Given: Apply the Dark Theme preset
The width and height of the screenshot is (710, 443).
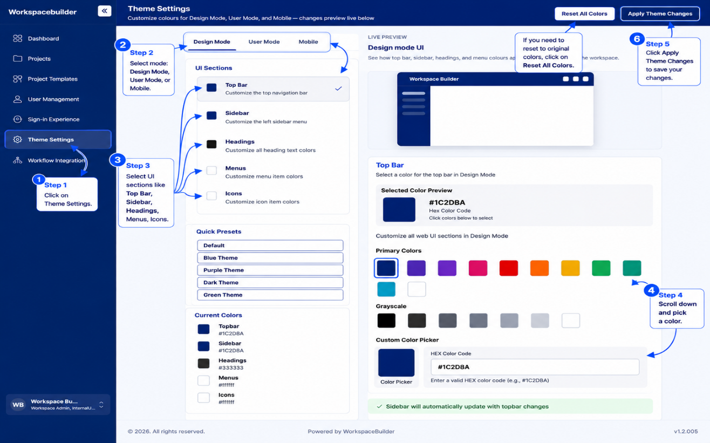Looking at the screenshot, I should point(270,283).
